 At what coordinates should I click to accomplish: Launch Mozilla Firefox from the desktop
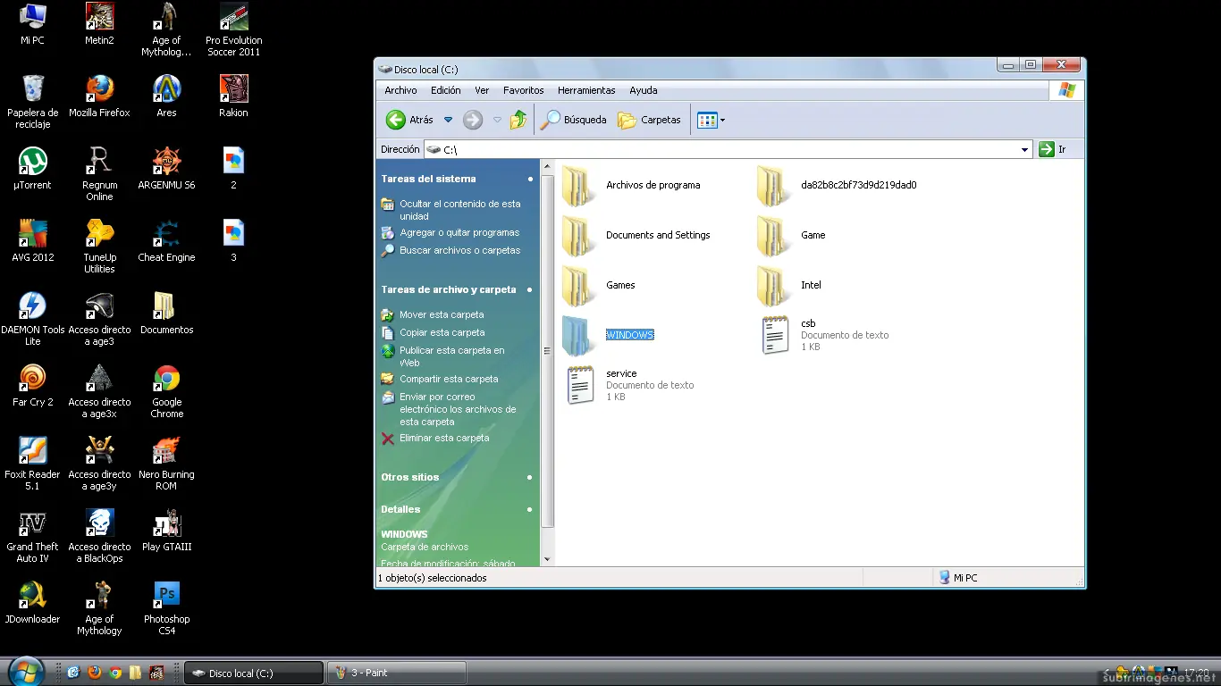coord(99,96)
